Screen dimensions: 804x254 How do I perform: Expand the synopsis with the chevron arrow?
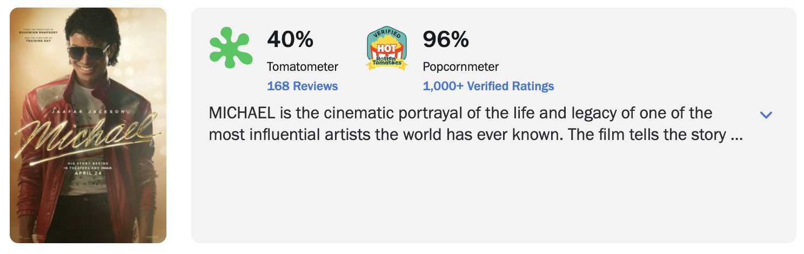point(766,115)
